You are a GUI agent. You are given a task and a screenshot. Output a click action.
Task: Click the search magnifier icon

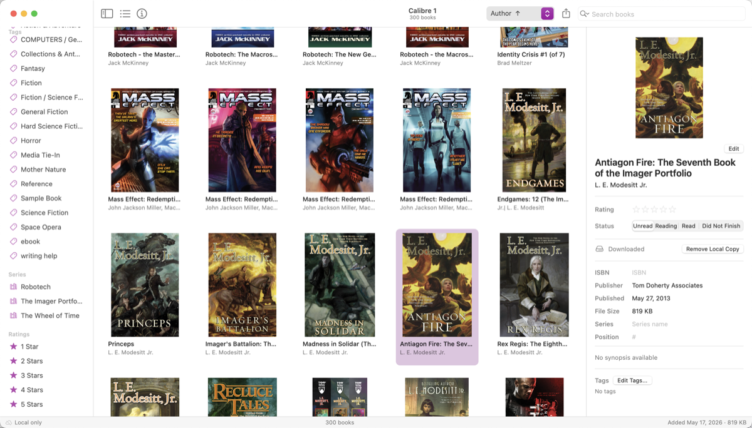(x=585, y=14)
